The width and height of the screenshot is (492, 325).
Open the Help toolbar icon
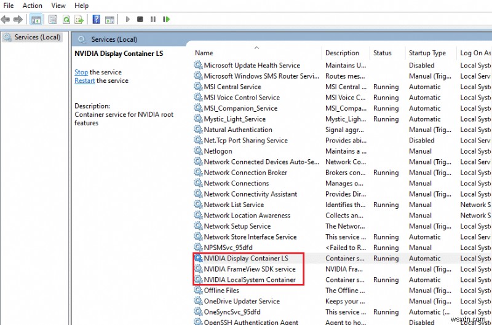coord(97,20)
